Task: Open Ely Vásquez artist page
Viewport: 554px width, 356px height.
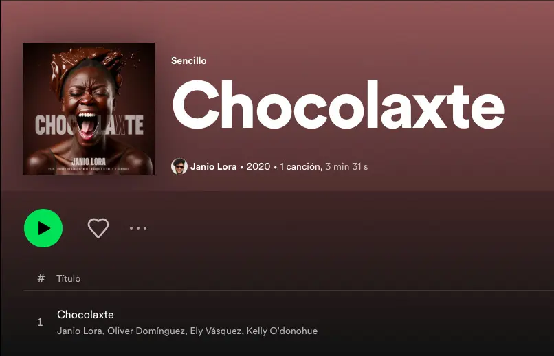Action: pos(216,331)
